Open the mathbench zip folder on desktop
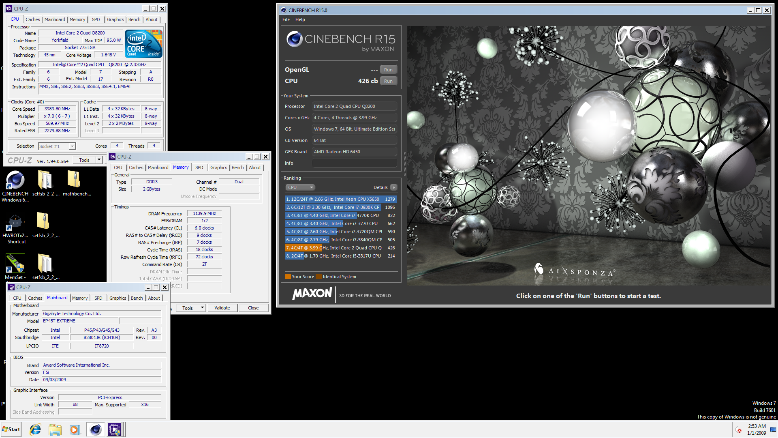The height and width of the screenshot is (438, 778). pos(77,183)
